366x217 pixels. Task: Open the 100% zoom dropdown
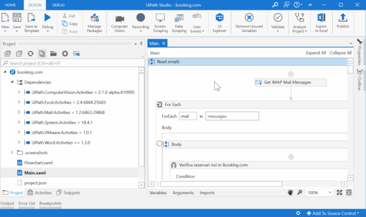[x=319, y=192]
